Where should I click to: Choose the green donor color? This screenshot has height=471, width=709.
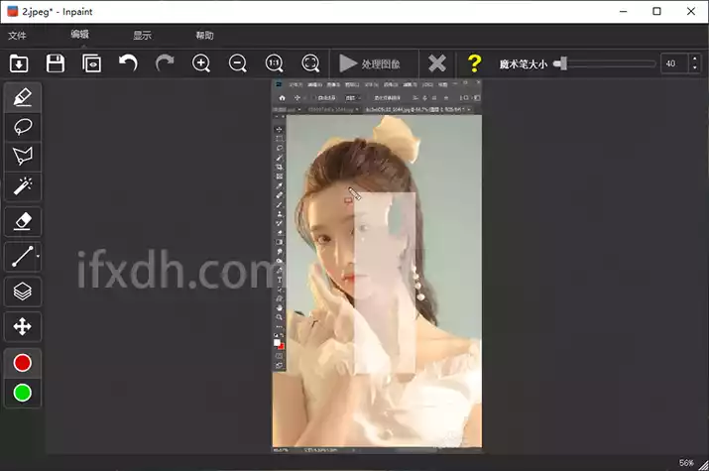coord(23,393)
